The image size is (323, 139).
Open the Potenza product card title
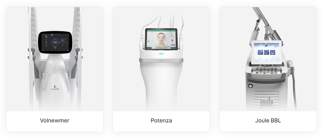click(x=161, y=120)
